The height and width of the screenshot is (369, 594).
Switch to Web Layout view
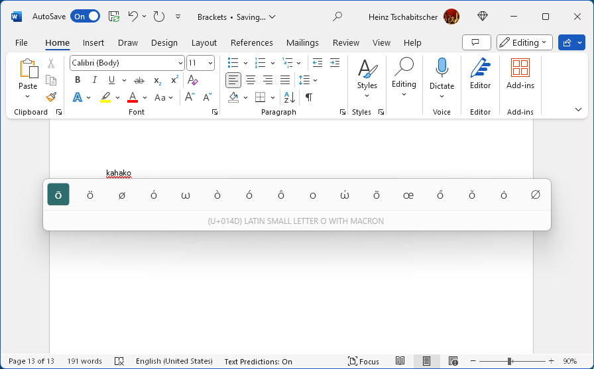click(453, 361)
